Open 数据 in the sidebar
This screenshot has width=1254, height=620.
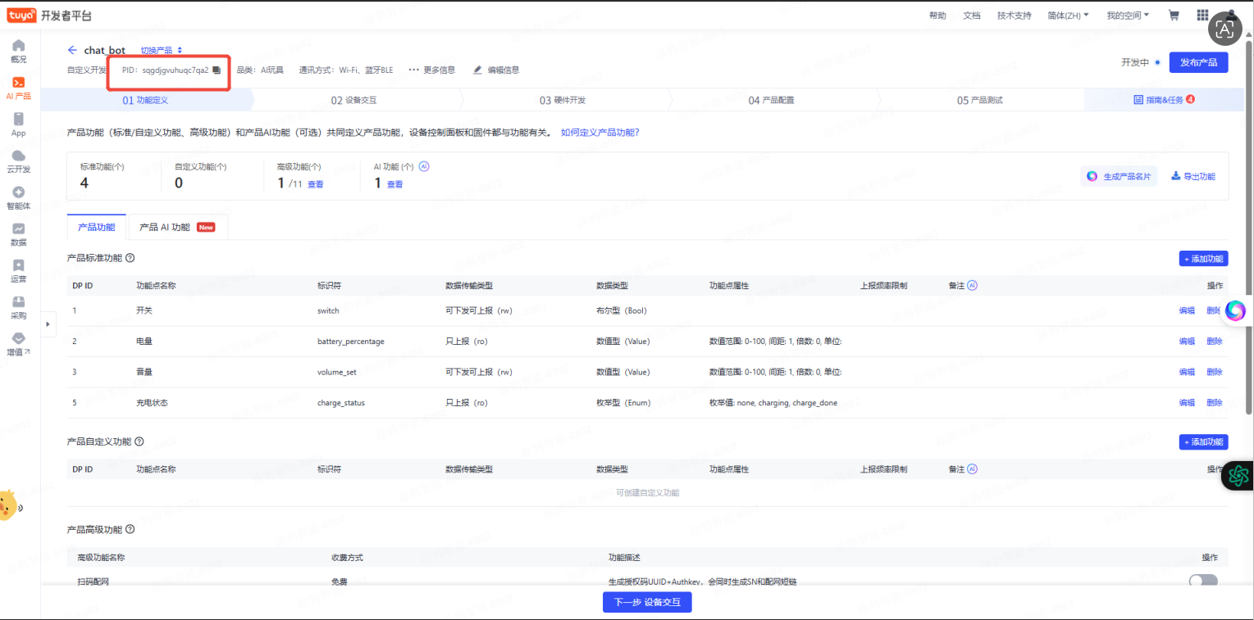click(18, 234)
